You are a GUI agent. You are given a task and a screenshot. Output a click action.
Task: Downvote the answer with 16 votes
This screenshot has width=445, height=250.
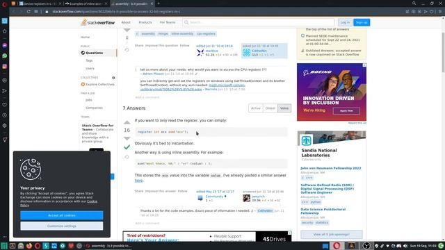point(127,138)
